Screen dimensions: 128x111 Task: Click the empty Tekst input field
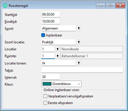82,70
